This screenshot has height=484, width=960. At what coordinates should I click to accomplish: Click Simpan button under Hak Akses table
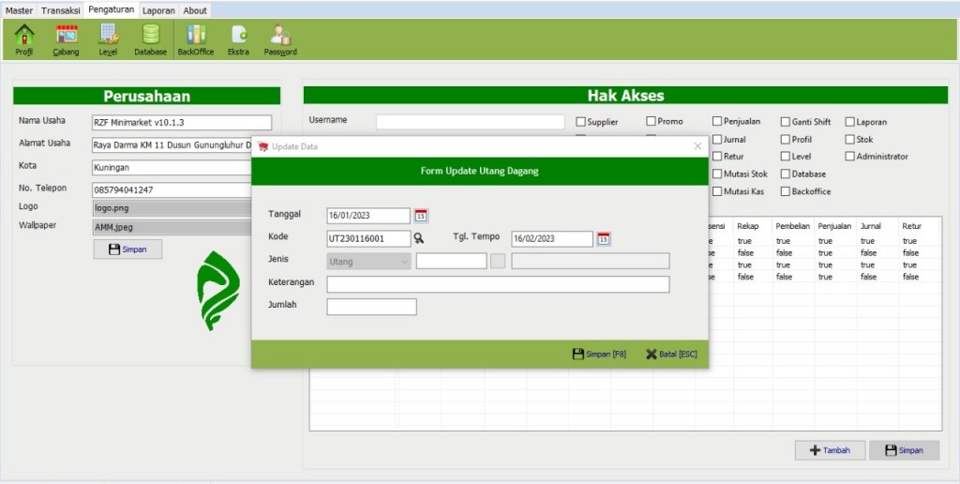[x=905, y=450]
